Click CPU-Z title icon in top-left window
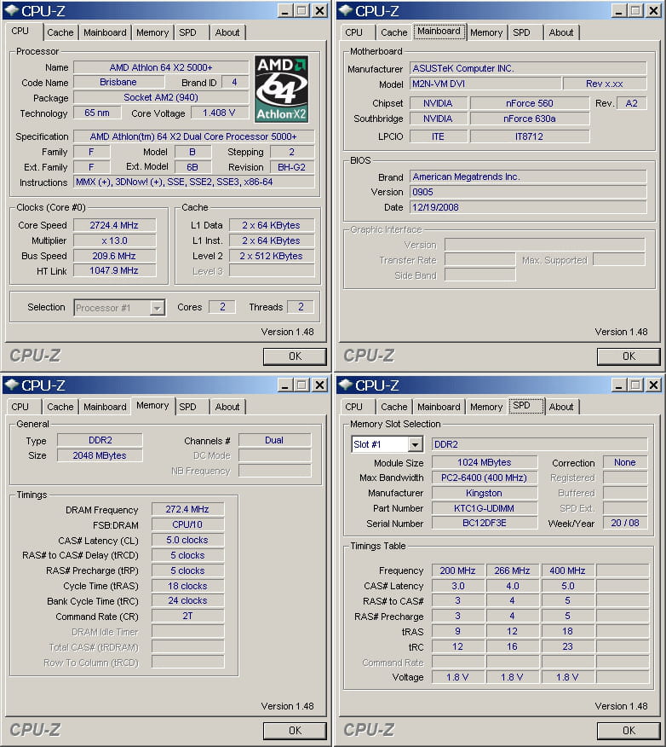Viewport: 666px width, 747px height. click(12, 10)
